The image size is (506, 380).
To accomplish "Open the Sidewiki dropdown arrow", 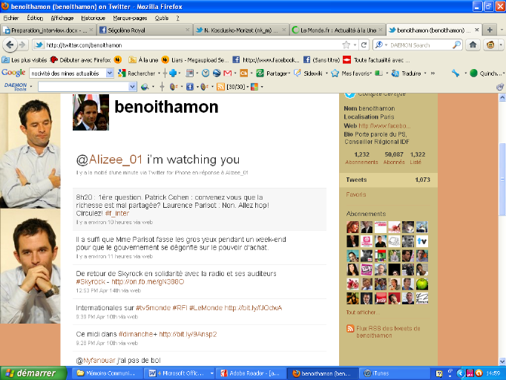I will (327, 73).
